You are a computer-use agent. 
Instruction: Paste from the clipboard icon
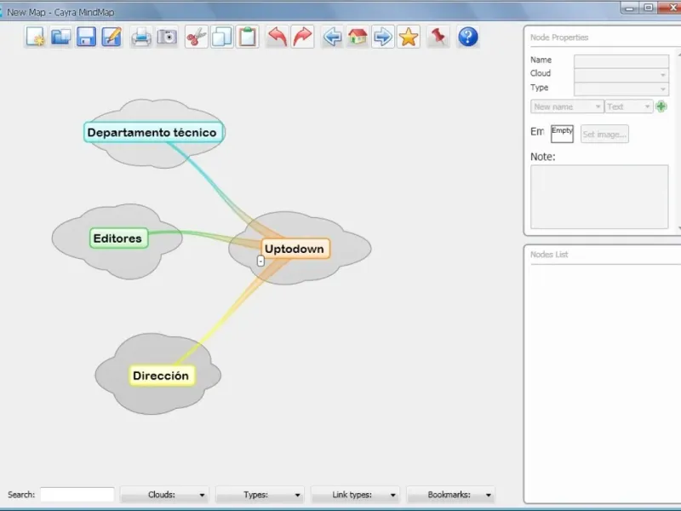pyautogui.click(x=247, y=37)
